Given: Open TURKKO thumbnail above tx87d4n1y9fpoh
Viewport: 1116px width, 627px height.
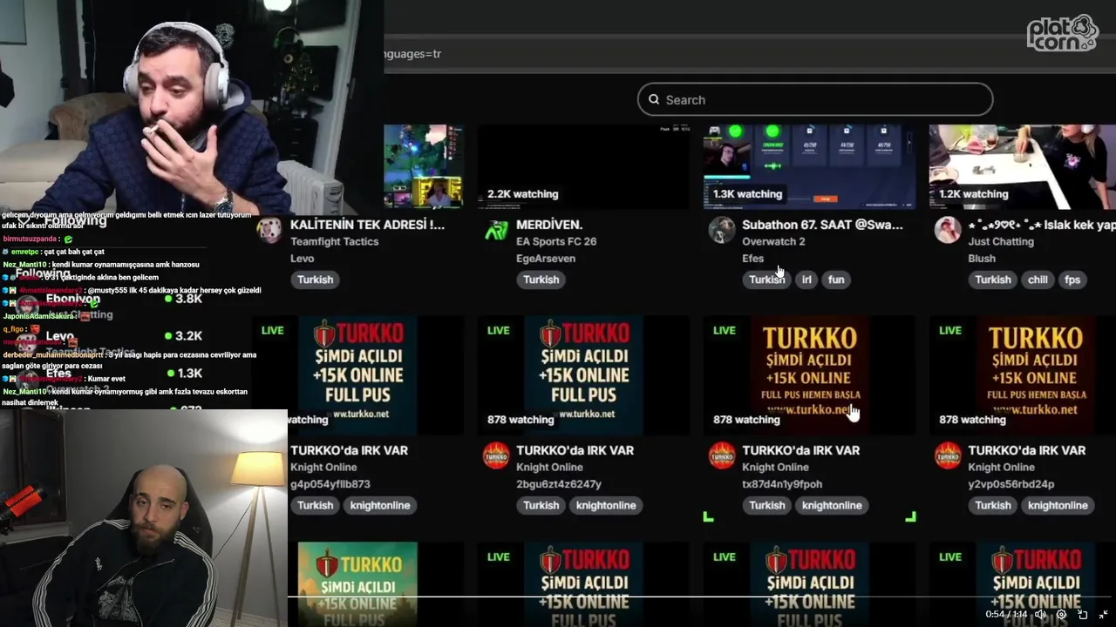Looking at the screenshot, I should [x=809, y=375].
